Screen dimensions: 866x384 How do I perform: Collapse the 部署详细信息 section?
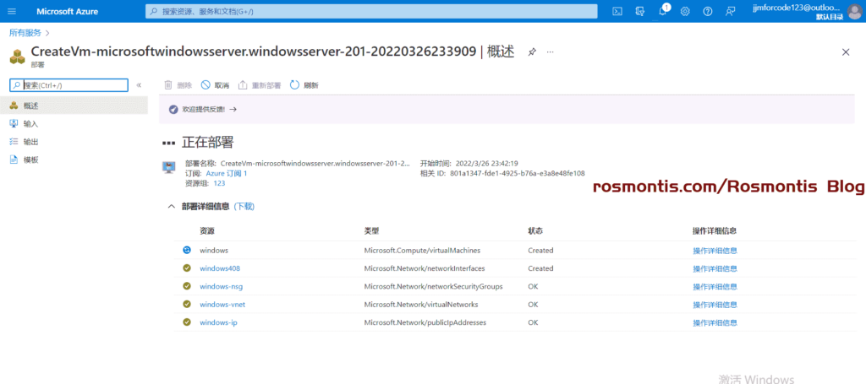pyautogui.click(x=171, y=207)
